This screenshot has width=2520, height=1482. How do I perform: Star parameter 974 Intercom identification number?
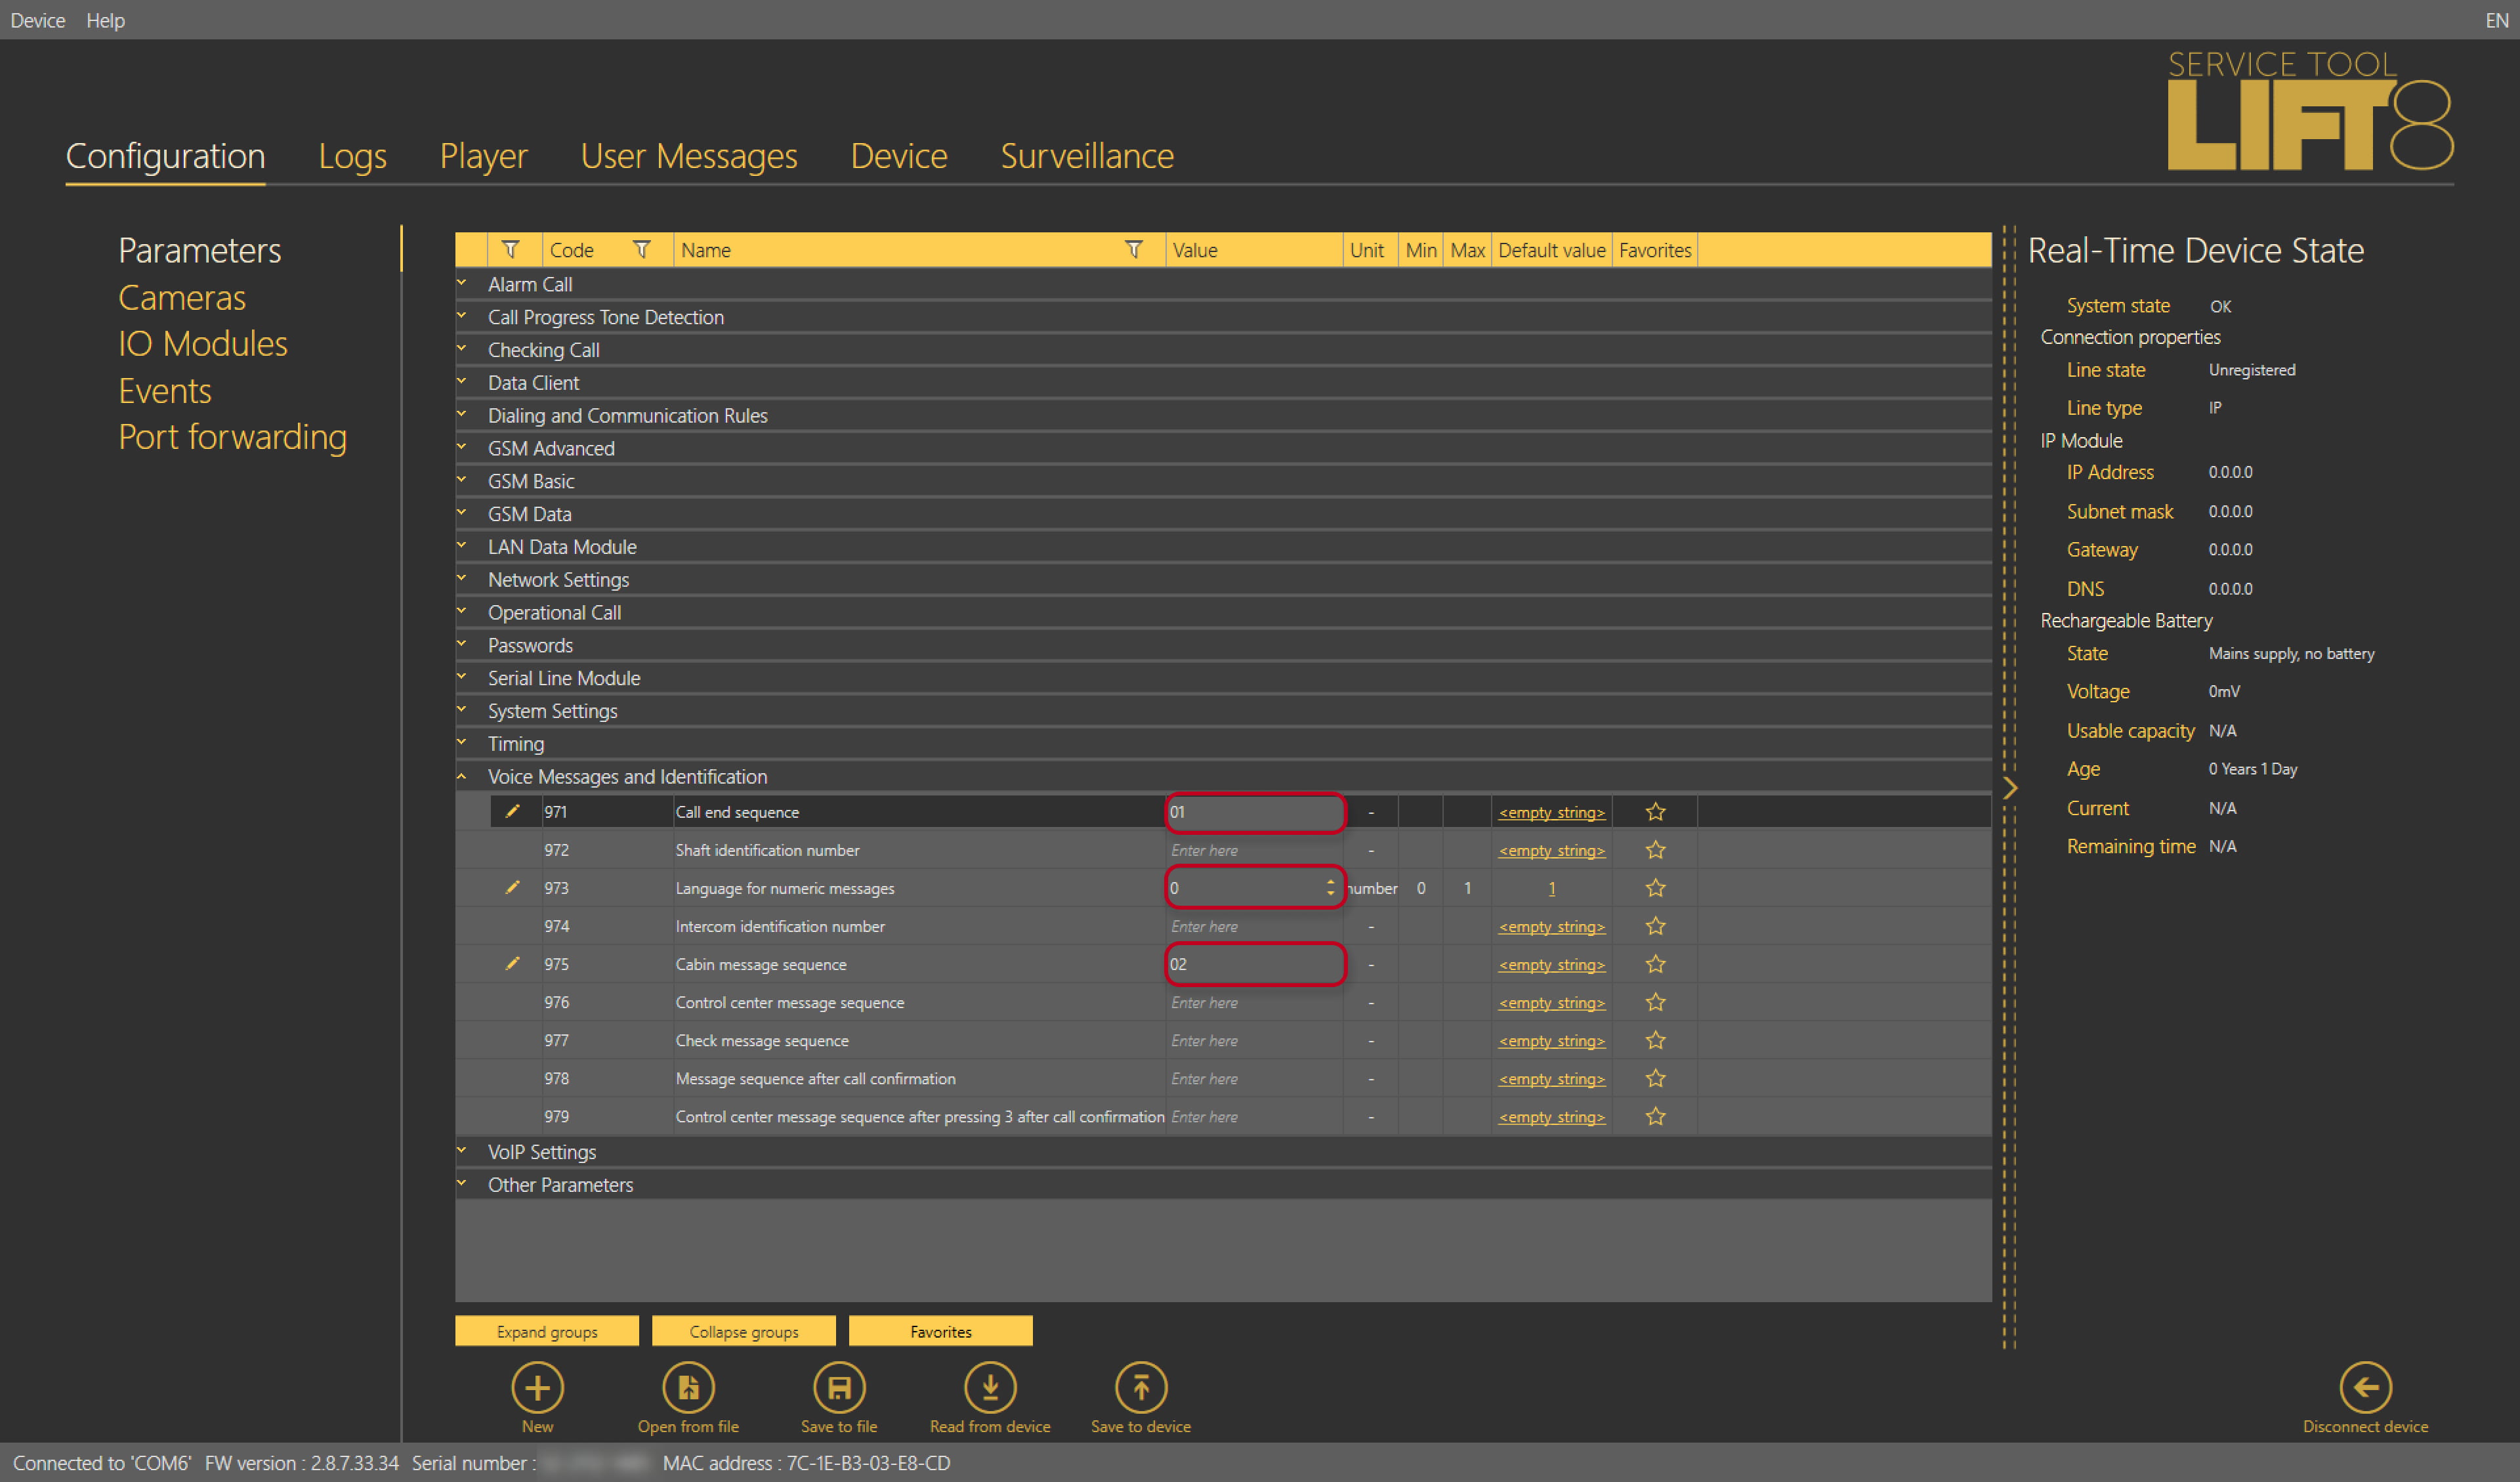point(1655,926)
